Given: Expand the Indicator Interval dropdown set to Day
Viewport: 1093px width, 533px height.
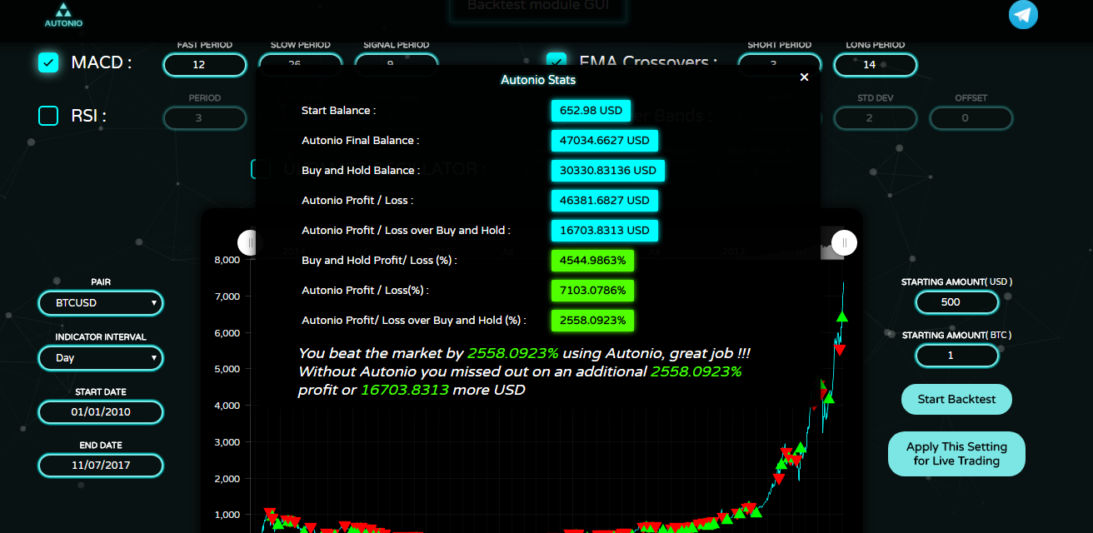Looking at the screenshot, I should [101, 358].
